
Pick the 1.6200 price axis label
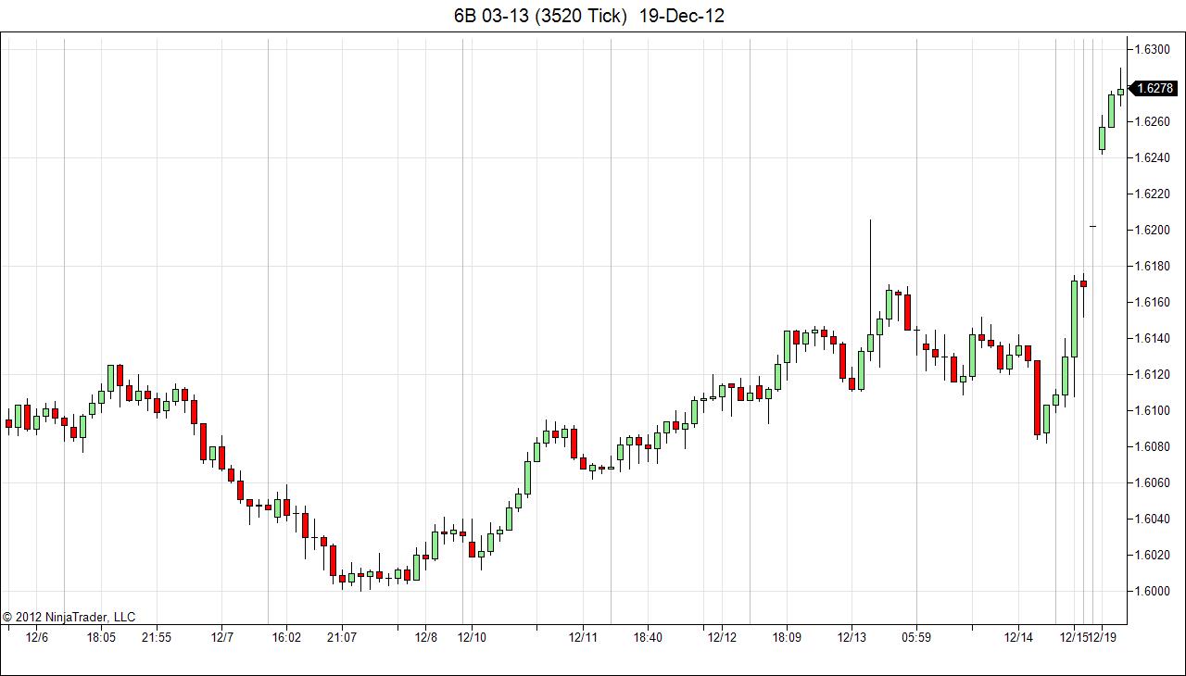tap(1154, 230)
